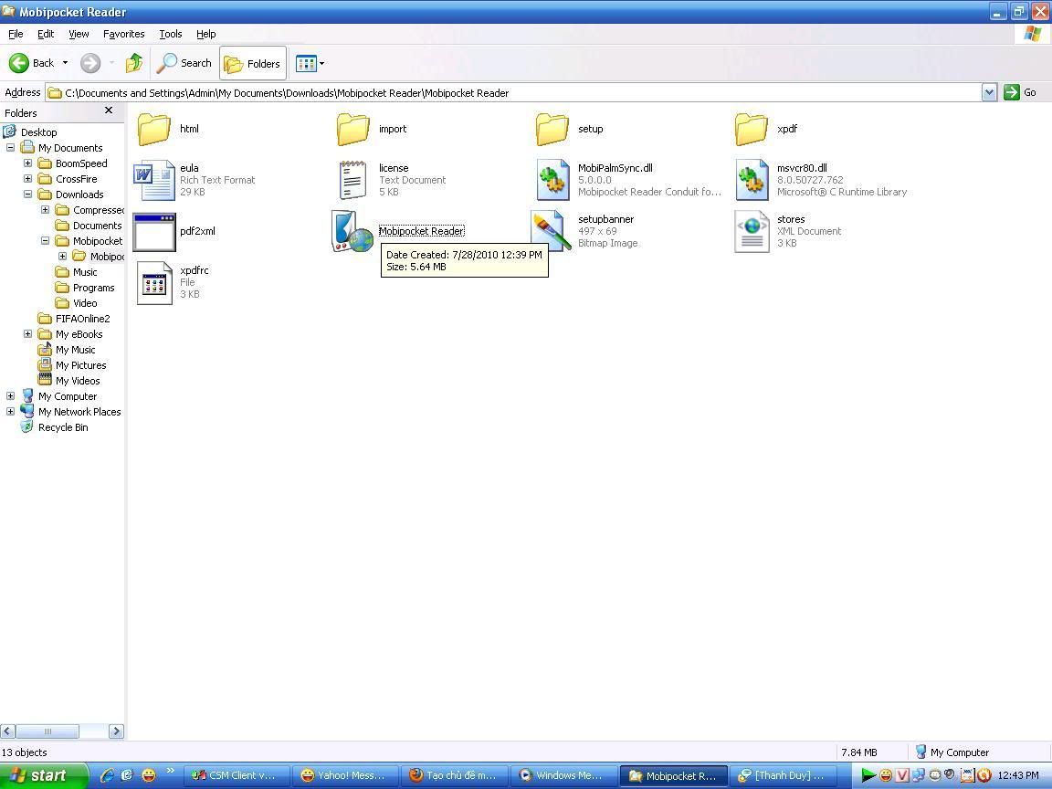The width and height of the screenshot is (1052, 789).
Task: Switch to Windows Media taskbar button
Action: (563, 775)
